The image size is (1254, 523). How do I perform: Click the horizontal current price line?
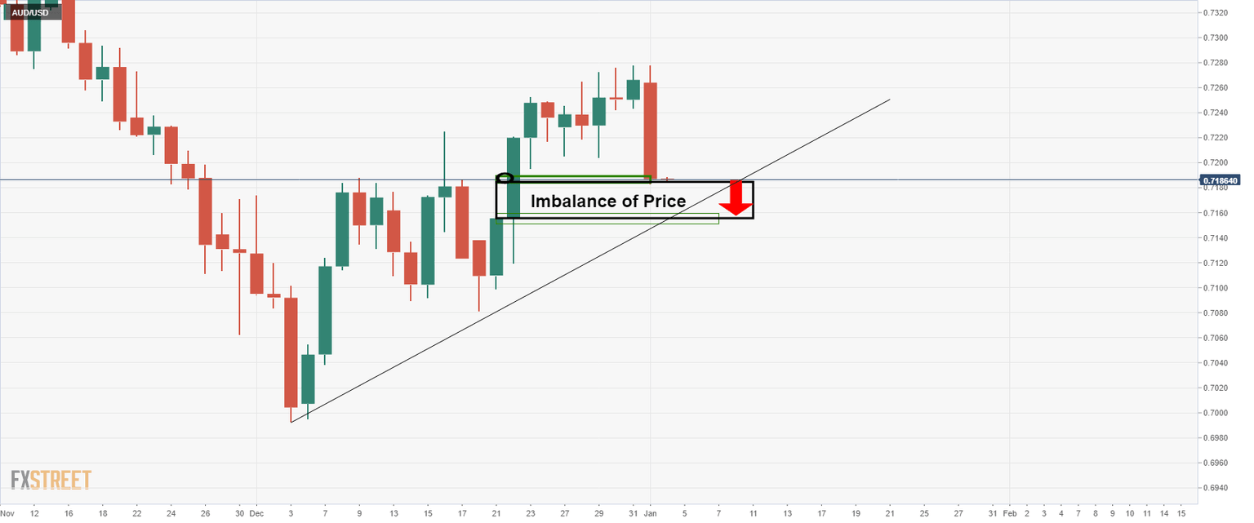[x=980, y=180]
